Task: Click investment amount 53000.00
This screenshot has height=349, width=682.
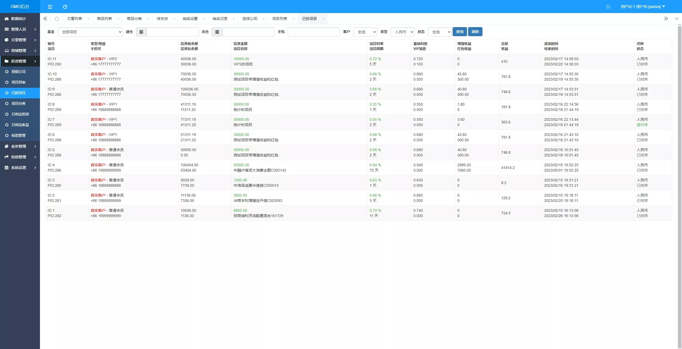Action: (x=241, y=165)
